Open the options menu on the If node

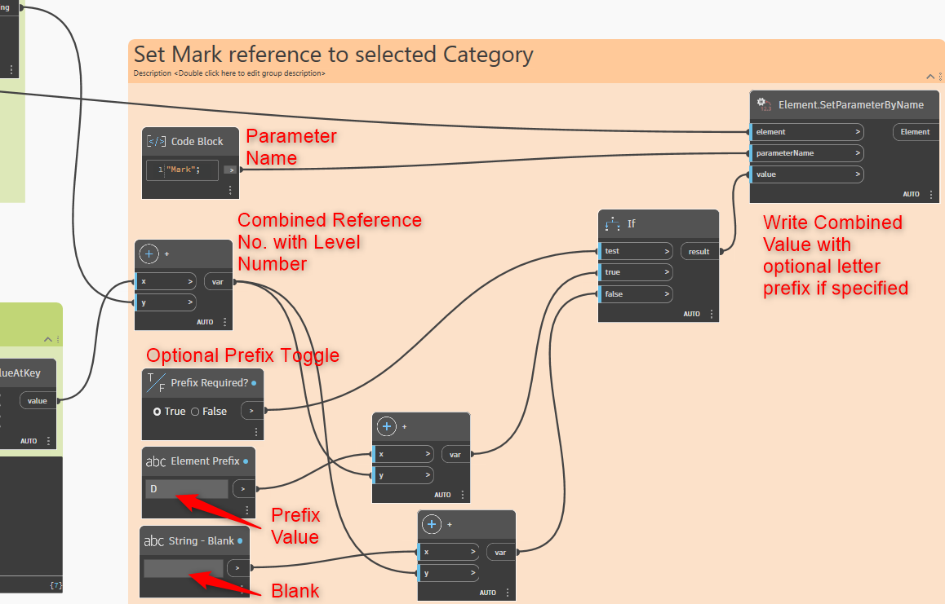[x=712, y=313]
